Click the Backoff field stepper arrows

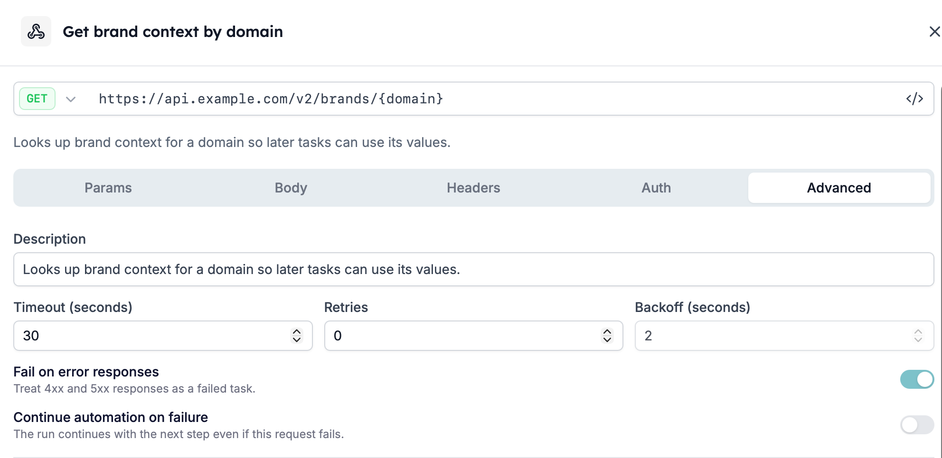(918, 336)
